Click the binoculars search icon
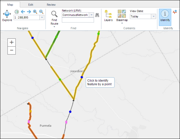This screenshot has width=180, height=139. coord(97,15)
